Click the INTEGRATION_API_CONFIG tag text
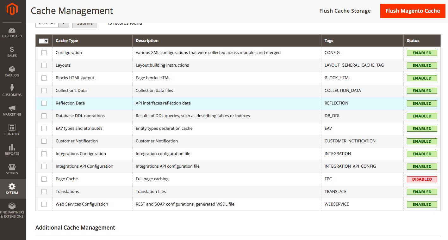 350,166
